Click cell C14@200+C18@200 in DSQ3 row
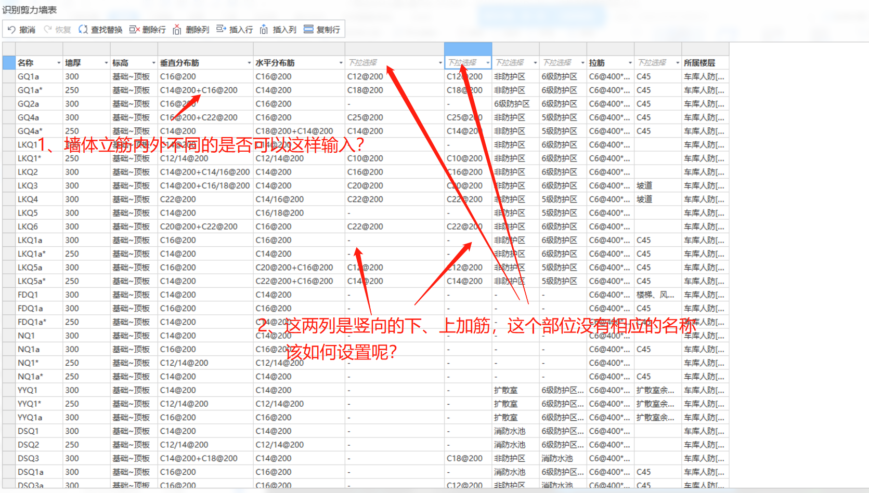This screenshot has width=869, height=493. (x=205, y=458)
